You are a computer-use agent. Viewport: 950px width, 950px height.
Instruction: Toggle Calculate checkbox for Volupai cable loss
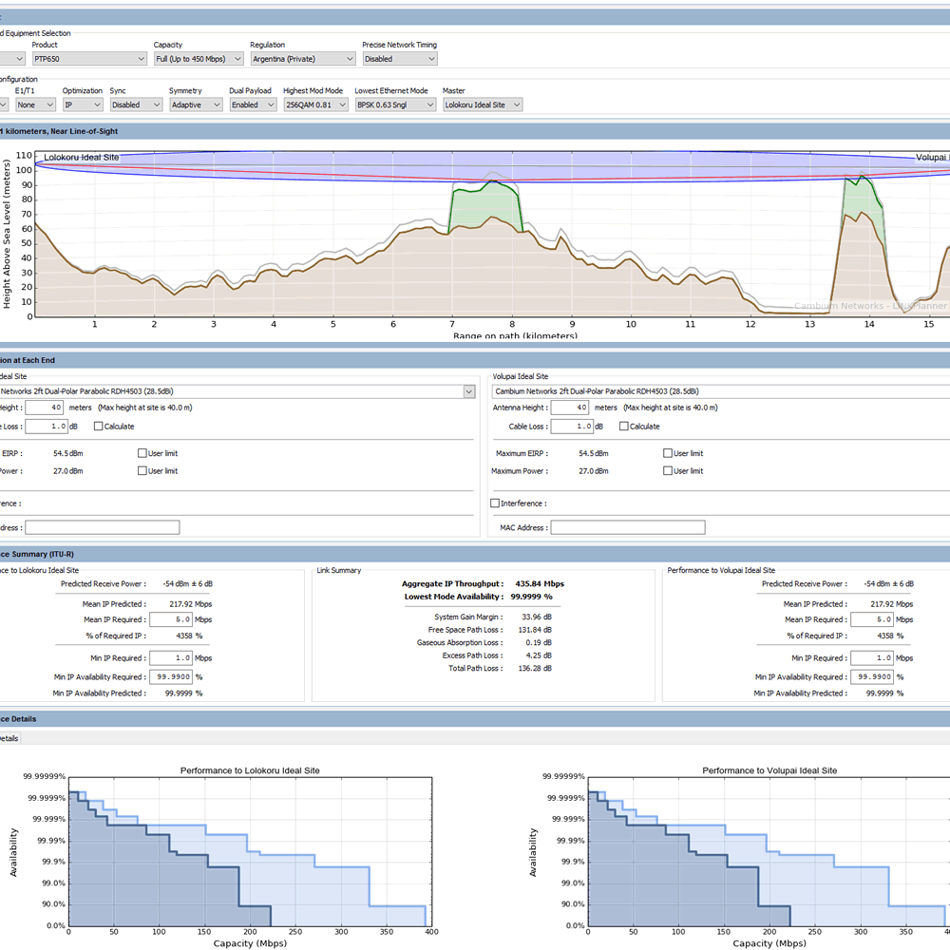click(x=623, y=427)
